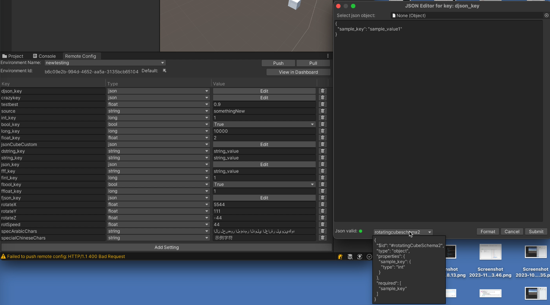The height and width of the screenshot is (305, 550).
Task: Click the background activity progress icon in the status bar
Action: [359, 256]
